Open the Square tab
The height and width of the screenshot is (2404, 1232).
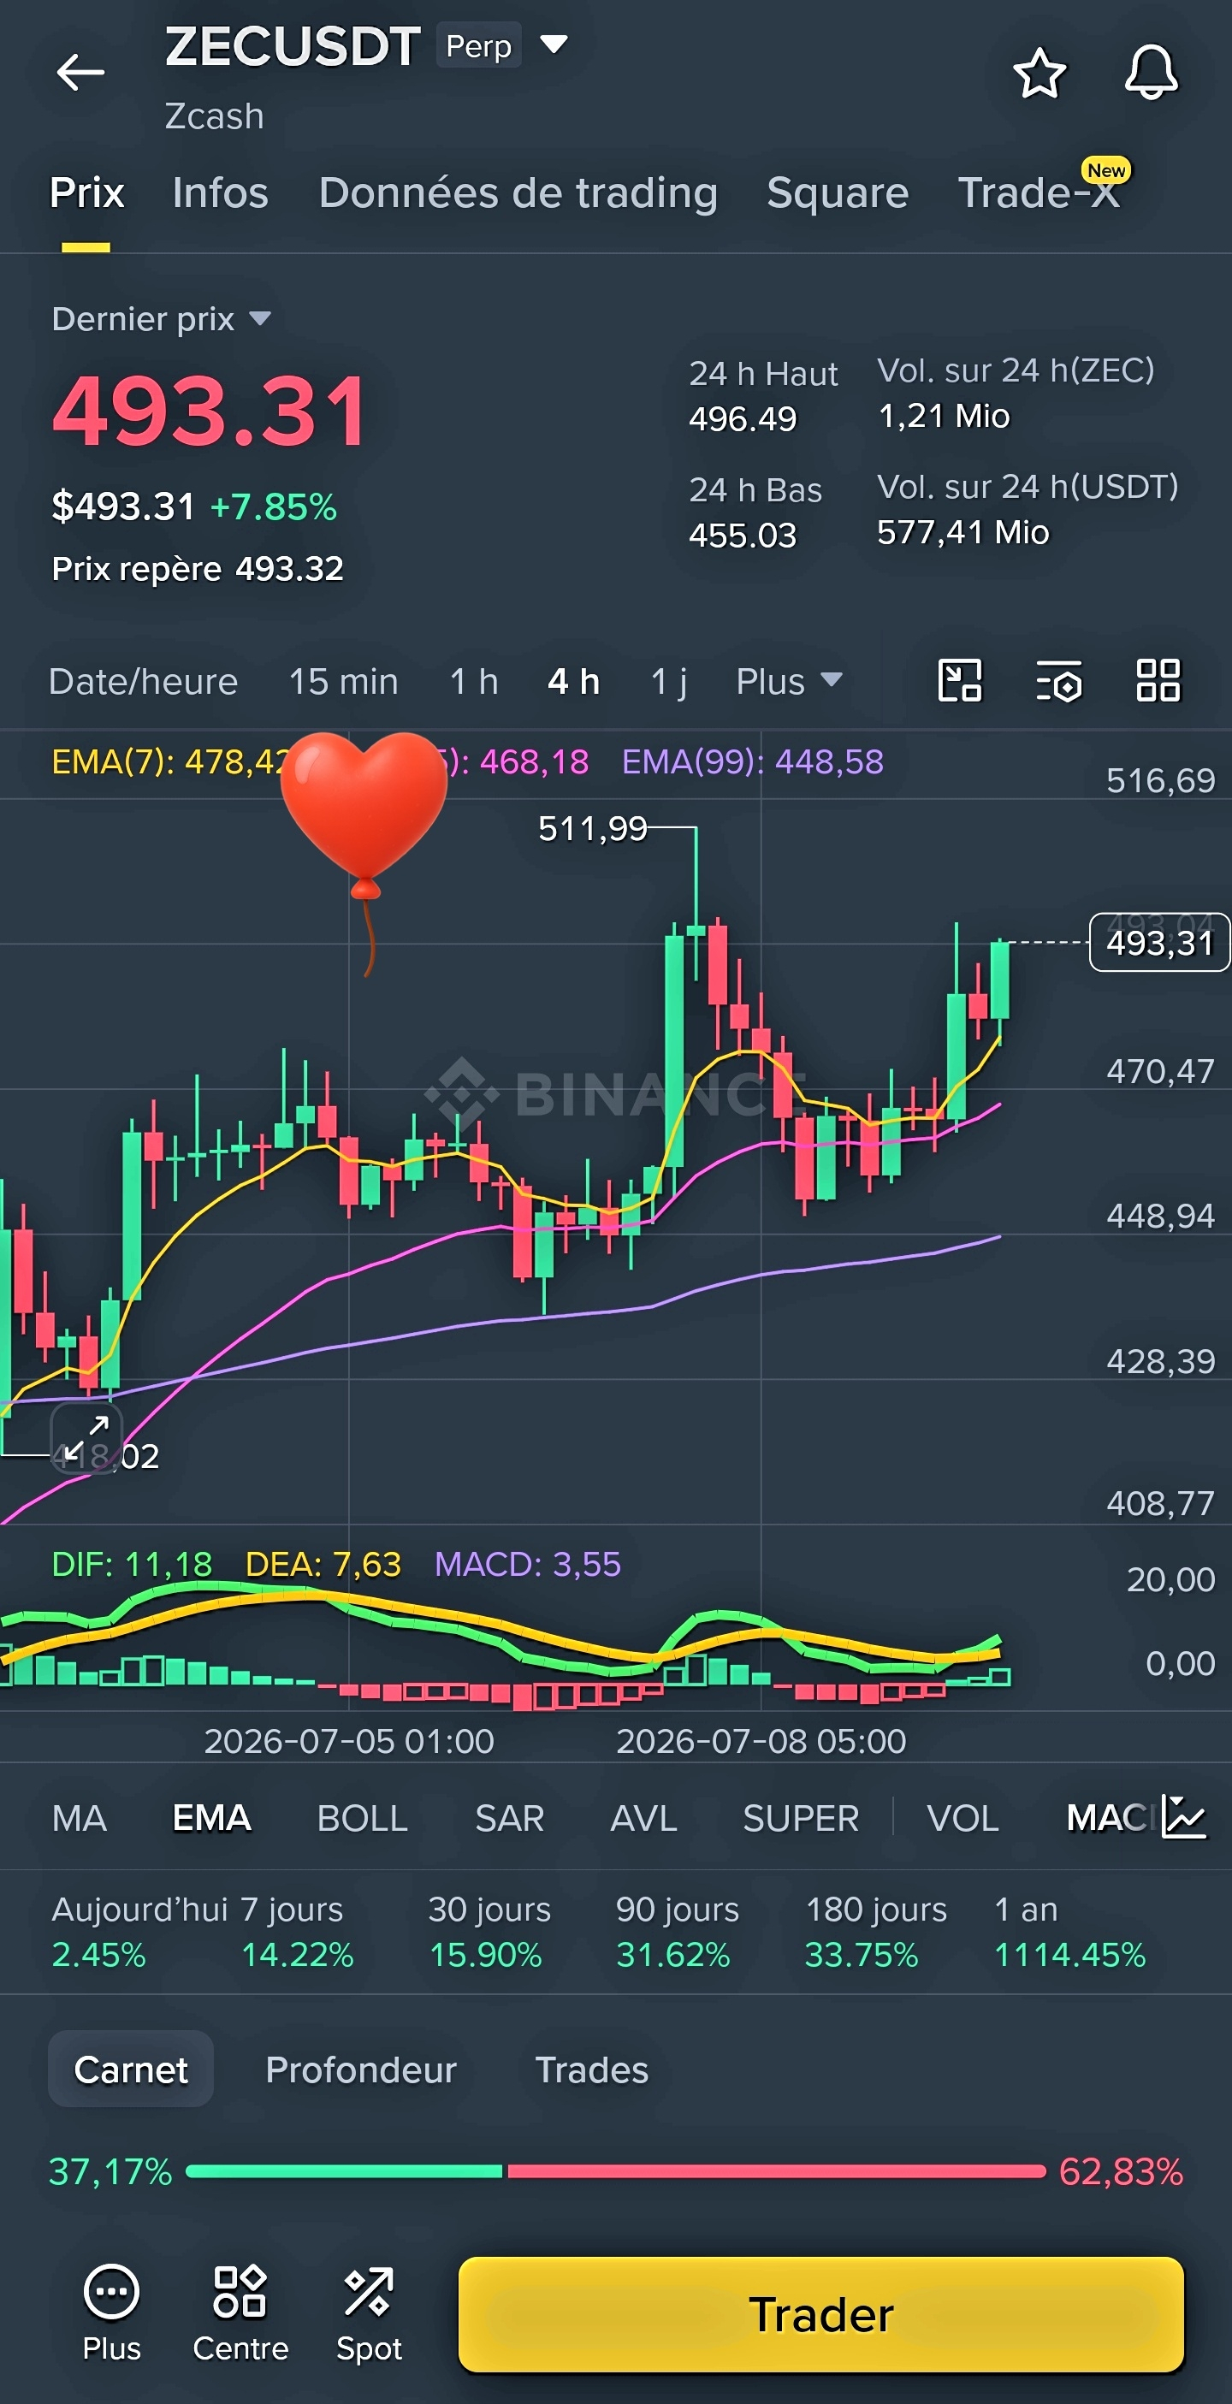pos(838,193)
